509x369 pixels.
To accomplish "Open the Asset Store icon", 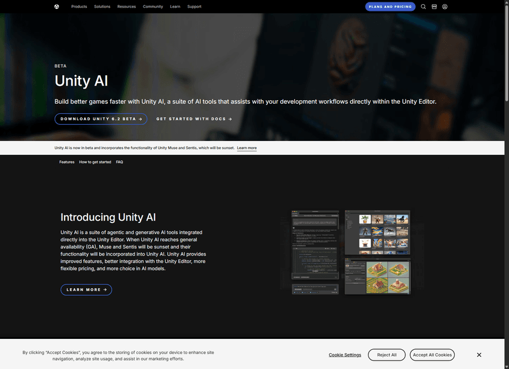I will (x=434, y=7).
